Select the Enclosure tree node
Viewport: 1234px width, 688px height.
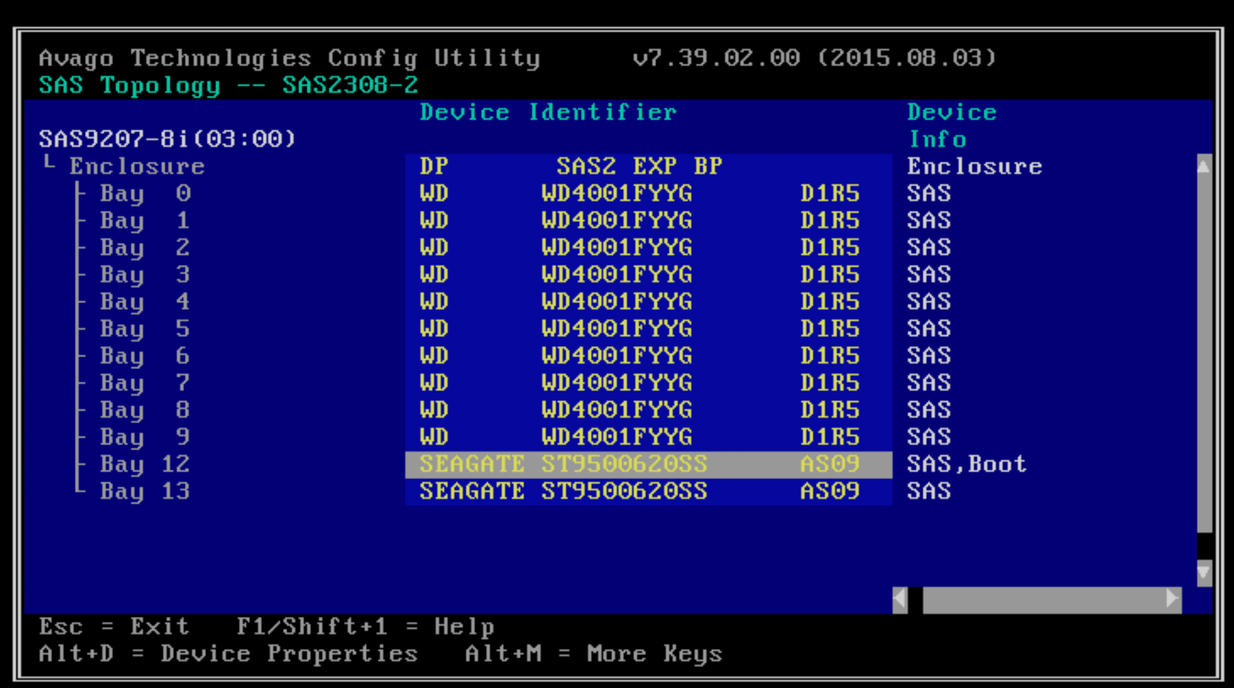pyautogui.click(x=137, y=166)
